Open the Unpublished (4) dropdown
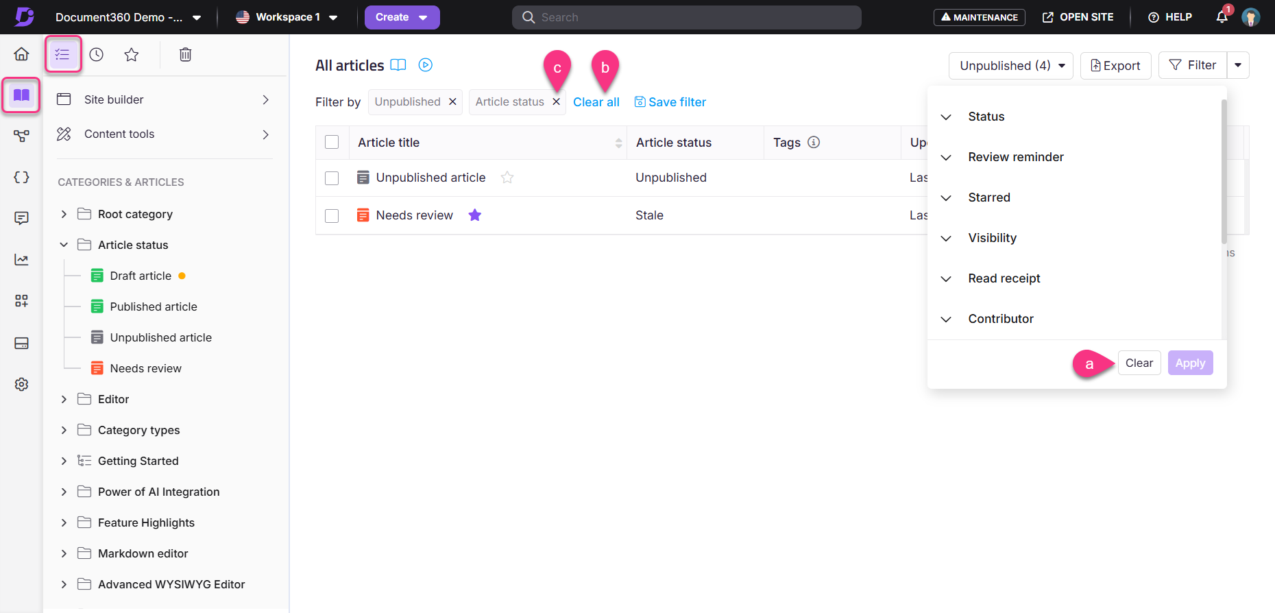 (1010, 66)
